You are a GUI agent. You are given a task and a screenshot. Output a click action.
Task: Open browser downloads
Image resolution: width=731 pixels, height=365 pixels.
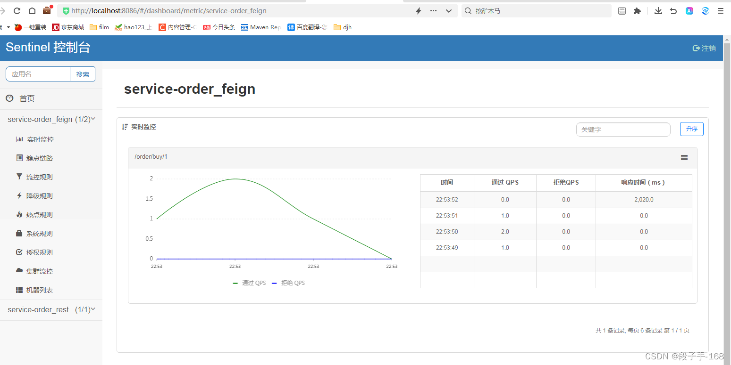pos(658,11)
